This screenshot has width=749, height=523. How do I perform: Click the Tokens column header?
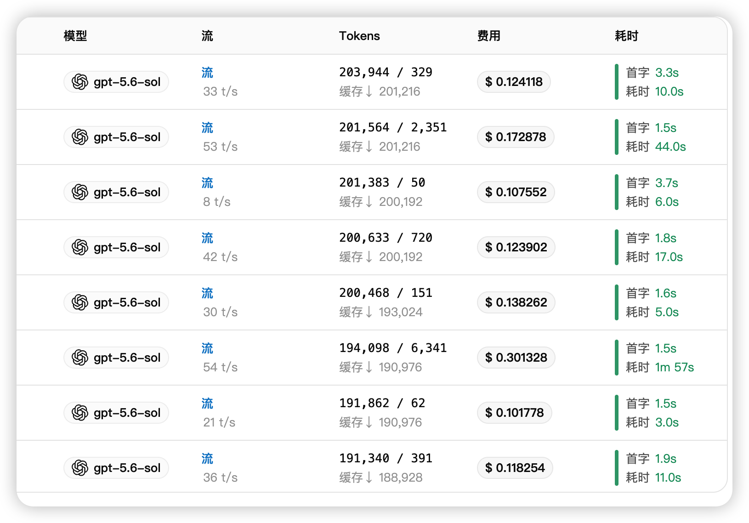pyautogui.click(x=359, y=36)
